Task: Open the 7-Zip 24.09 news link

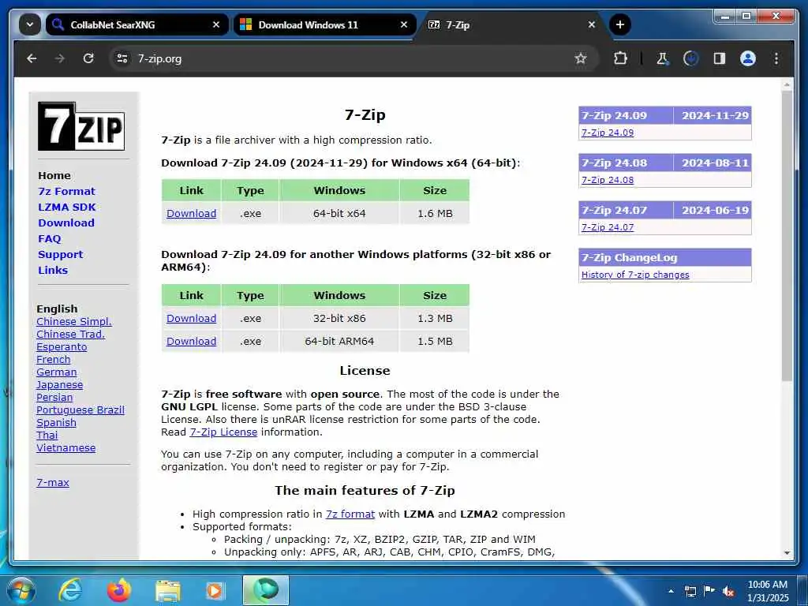Action: pyautogui.click(x=608, y=133)
